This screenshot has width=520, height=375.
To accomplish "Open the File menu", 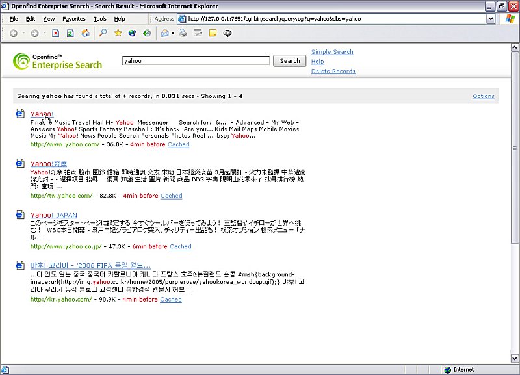I will [14, 19].
